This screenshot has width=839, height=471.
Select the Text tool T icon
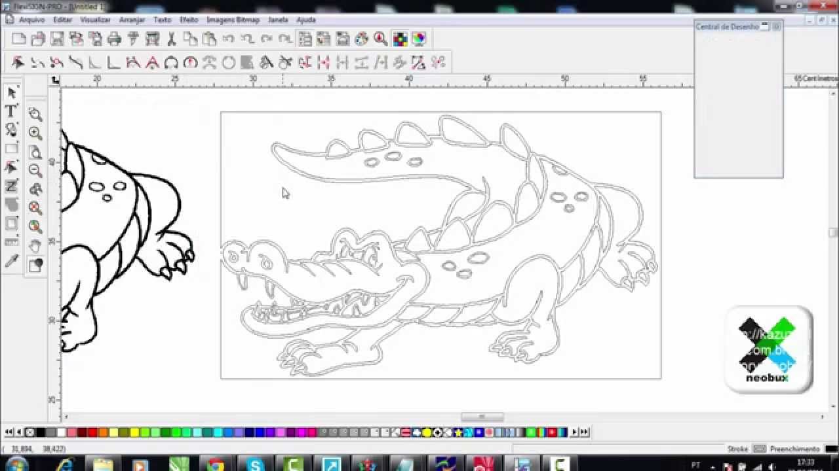[12, 111]
